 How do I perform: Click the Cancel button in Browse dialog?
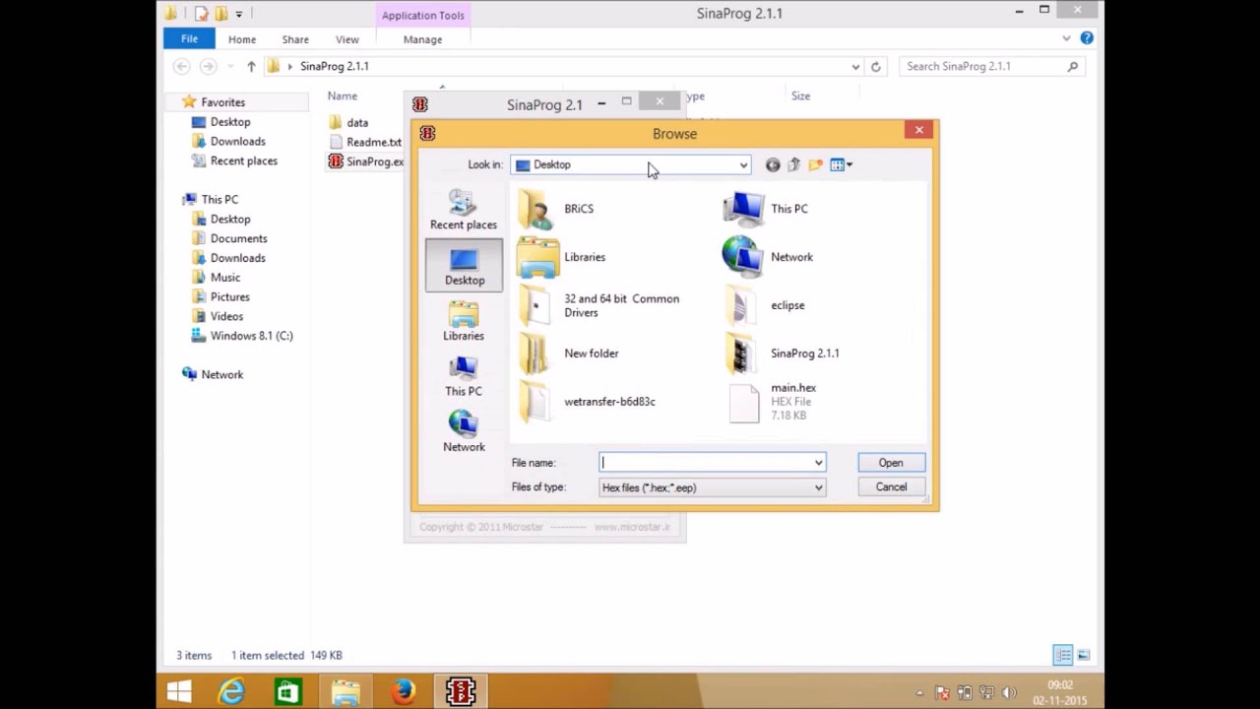(x=891, y=487)
